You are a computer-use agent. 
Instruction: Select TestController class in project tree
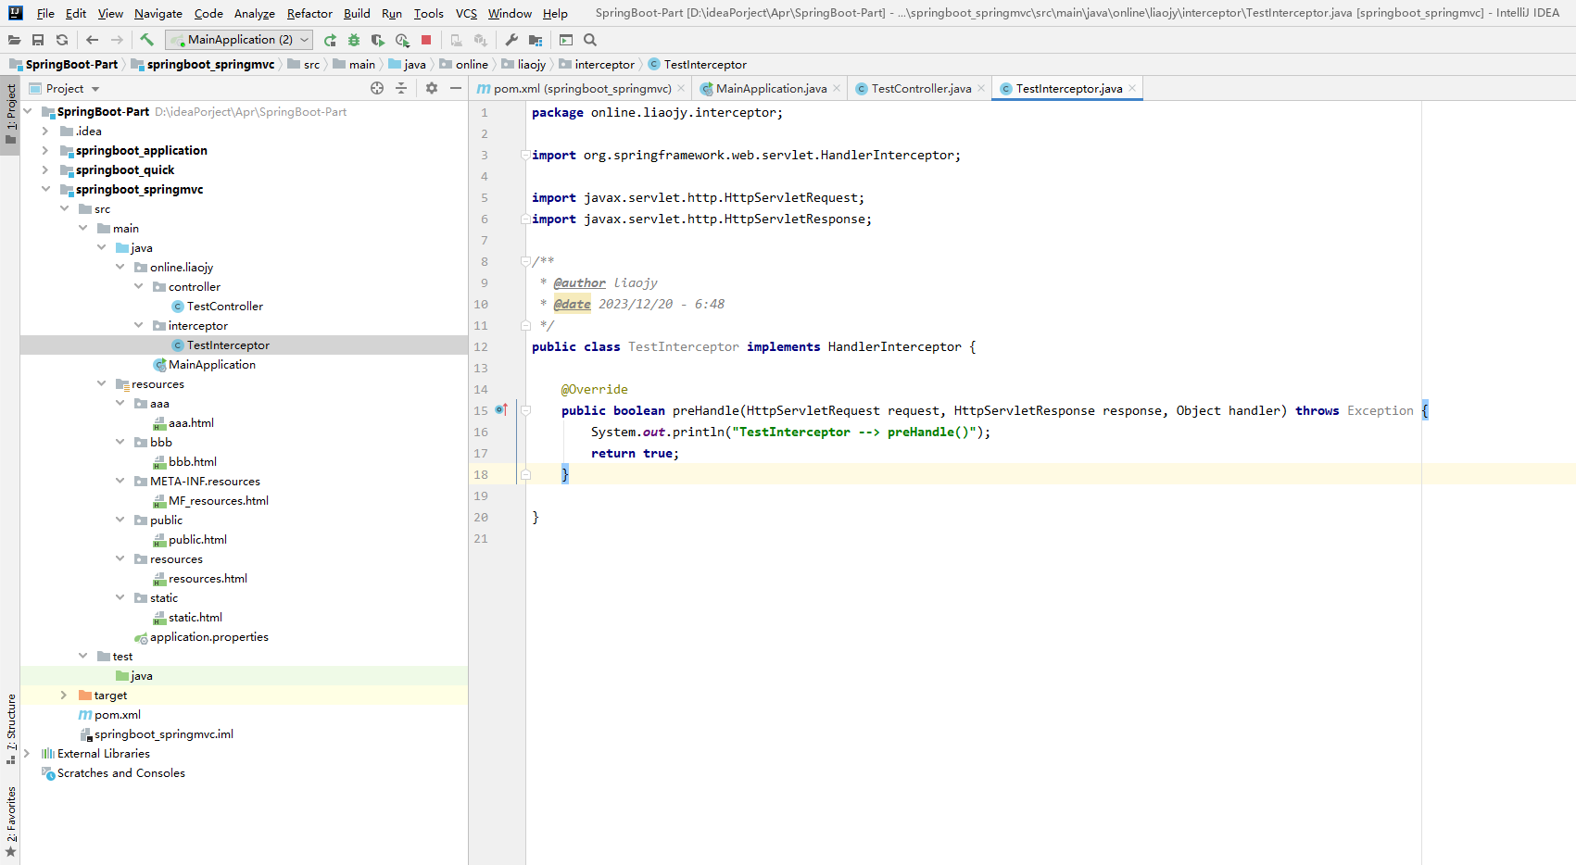click(x=224, y=307)
